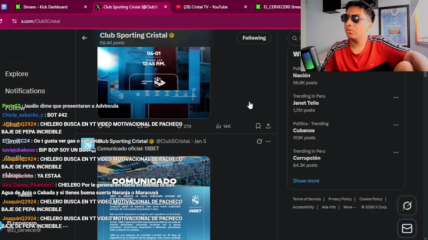Click the Comunicado oficial: 1XBET post text
This screenshot has height=240, width=428.
(x=128, y=149)
